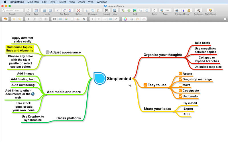228x142 pixels.
Task: Click the magnifier Zoom icon
Action: (162, 11)
